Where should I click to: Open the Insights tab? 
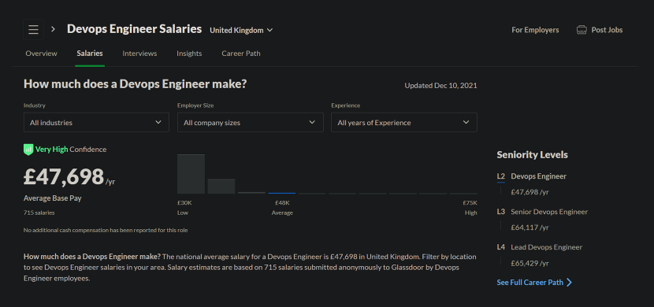(189, 54)
